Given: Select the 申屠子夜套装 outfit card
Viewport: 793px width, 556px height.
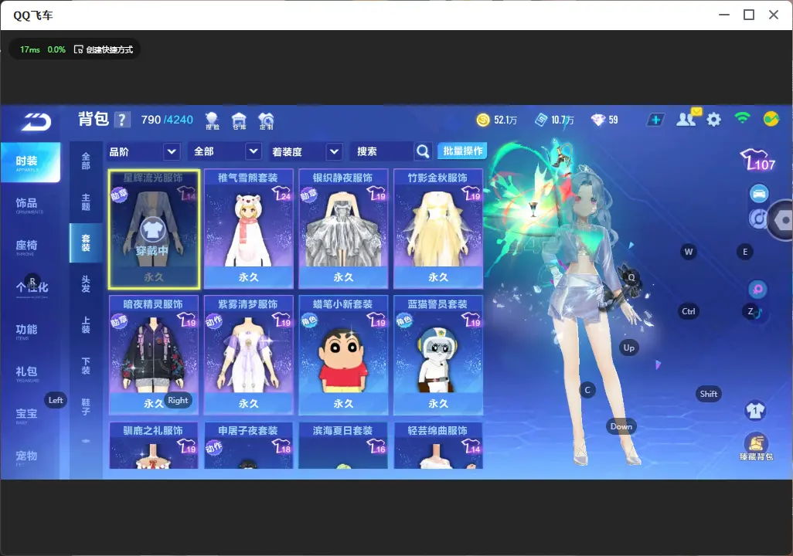Looking at the screenshot, I should coord(248,446).
